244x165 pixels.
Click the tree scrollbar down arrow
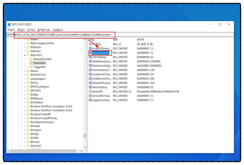(x=85, y=147)
